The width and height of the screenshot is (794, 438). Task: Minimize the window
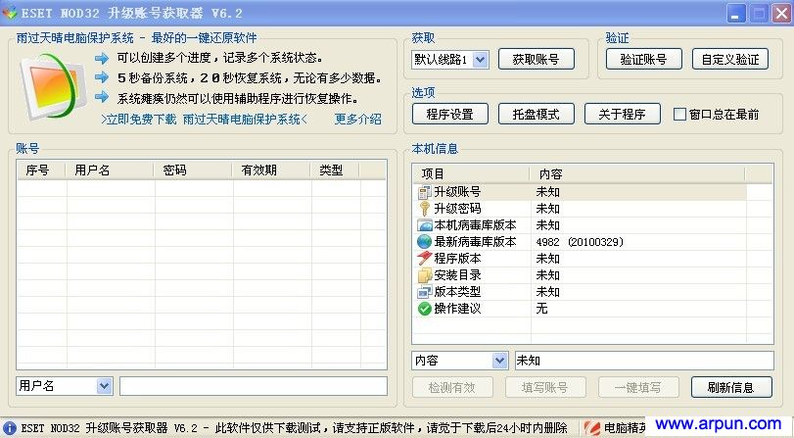(736, 13)
